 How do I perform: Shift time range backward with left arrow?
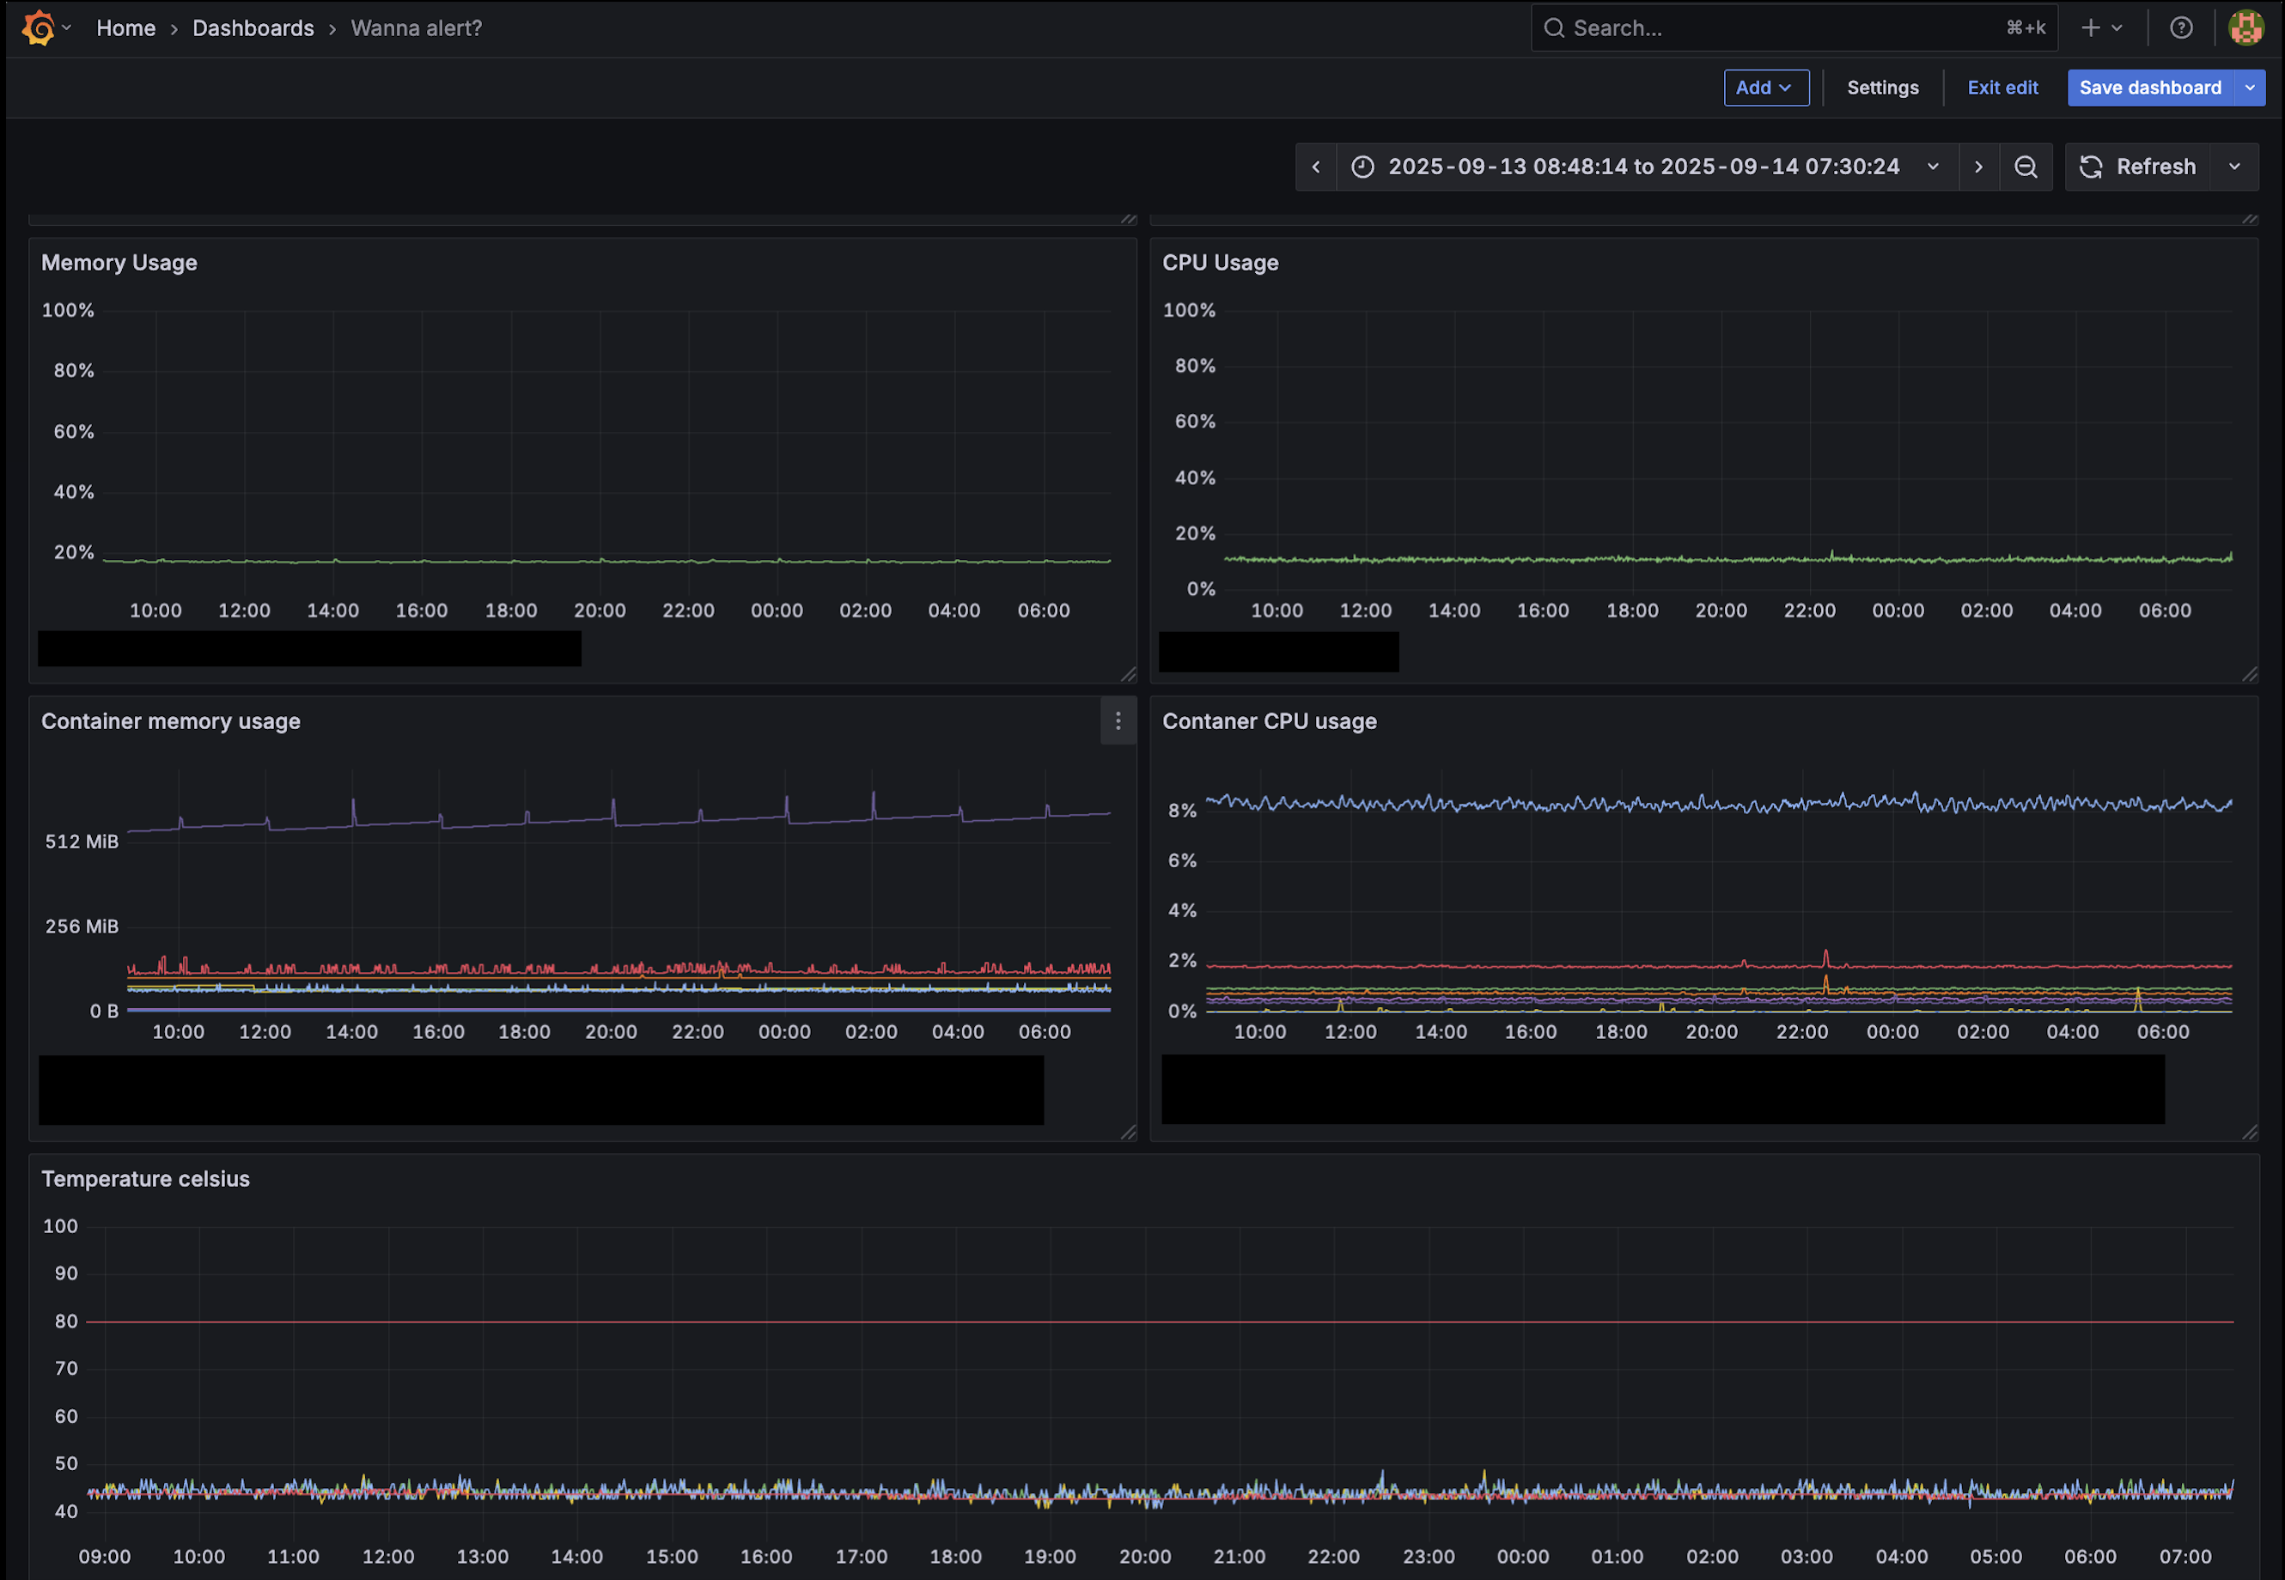pos(1315,167)
